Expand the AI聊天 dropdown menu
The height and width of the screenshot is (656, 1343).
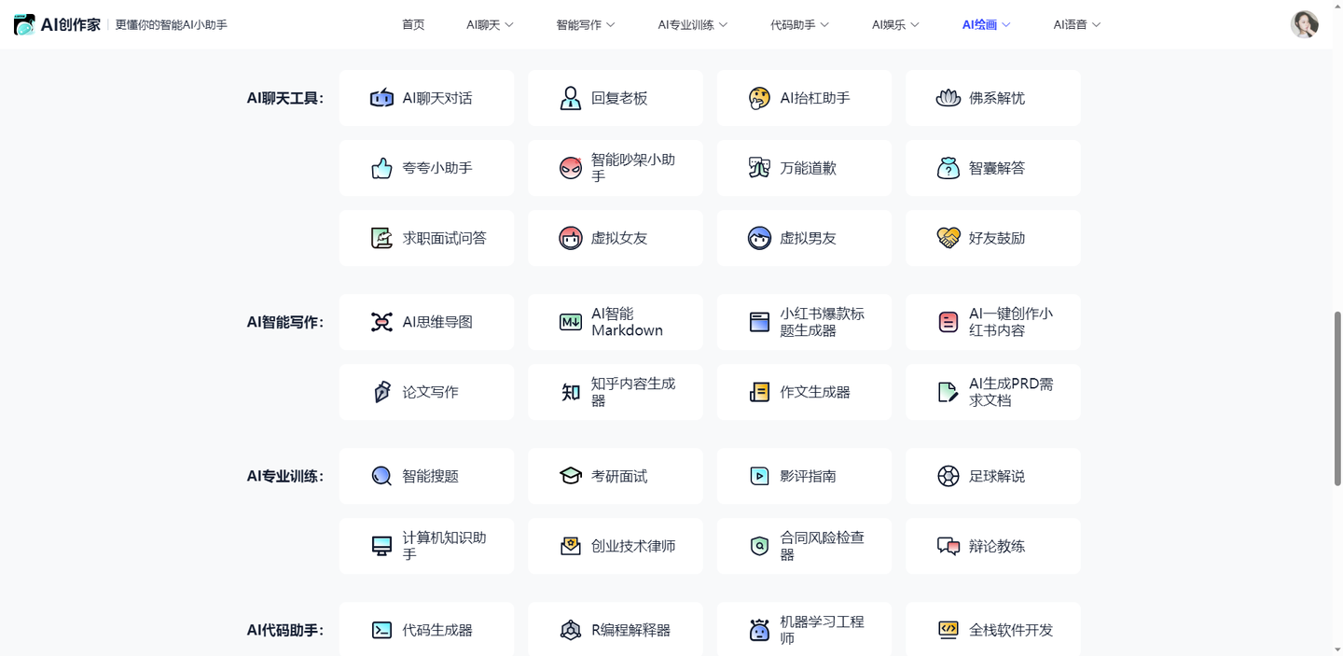pos(490,25)
